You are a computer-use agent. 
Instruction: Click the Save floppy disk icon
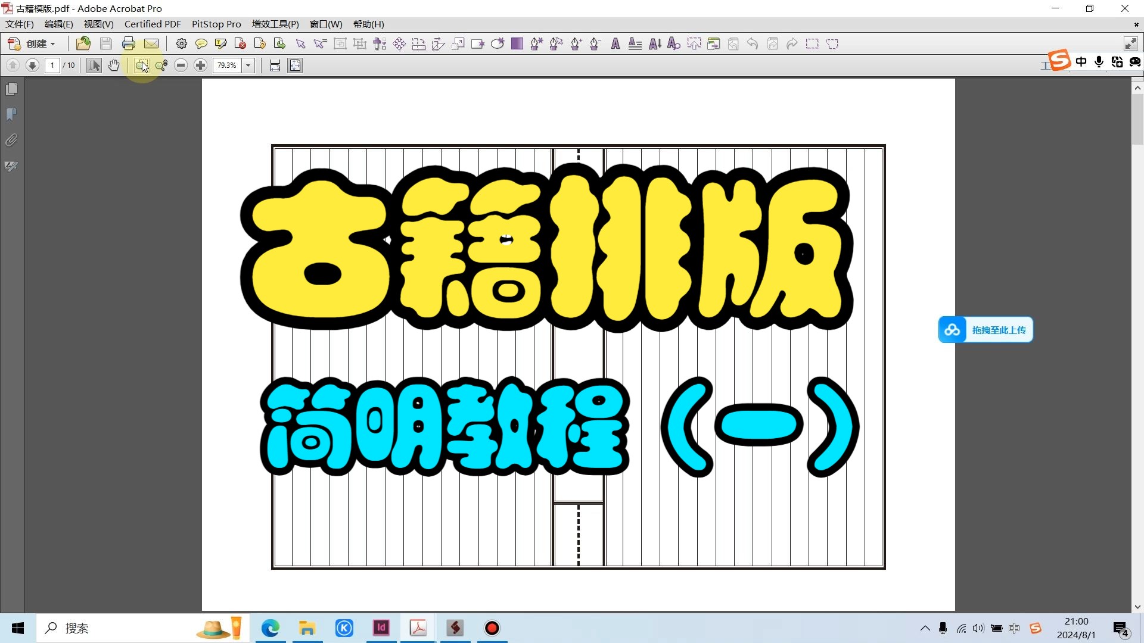pos(106,43)
